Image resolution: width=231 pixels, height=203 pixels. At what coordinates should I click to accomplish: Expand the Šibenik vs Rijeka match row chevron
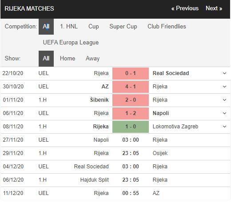pos(224,100)
